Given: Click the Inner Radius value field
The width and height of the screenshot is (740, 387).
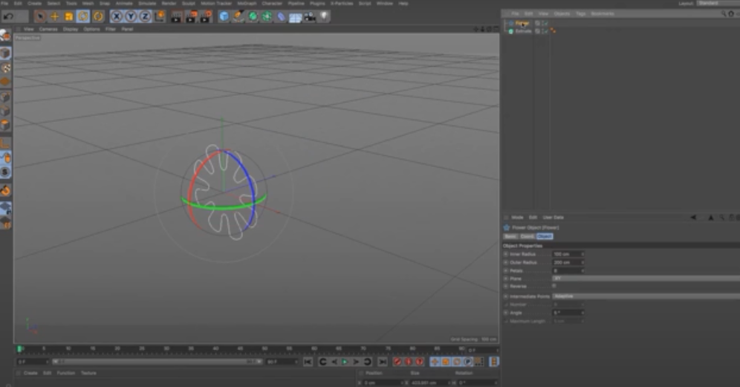Looking at the screenshot, I should (x=568, y=254).
